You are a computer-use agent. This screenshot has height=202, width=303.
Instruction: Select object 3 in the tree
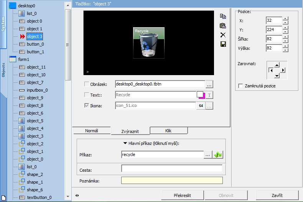(x=35, y=36)
